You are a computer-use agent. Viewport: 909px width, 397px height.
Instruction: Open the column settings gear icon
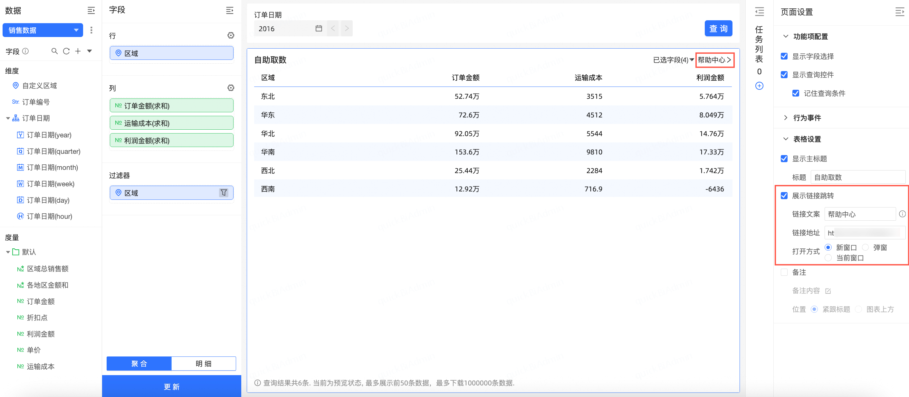(231, 88)
